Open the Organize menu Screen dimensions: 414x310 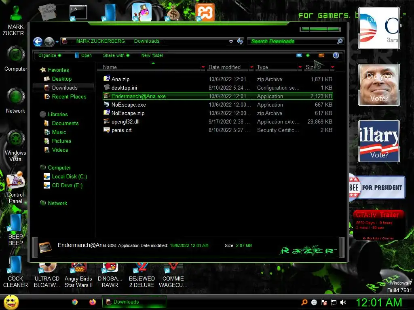50,55
